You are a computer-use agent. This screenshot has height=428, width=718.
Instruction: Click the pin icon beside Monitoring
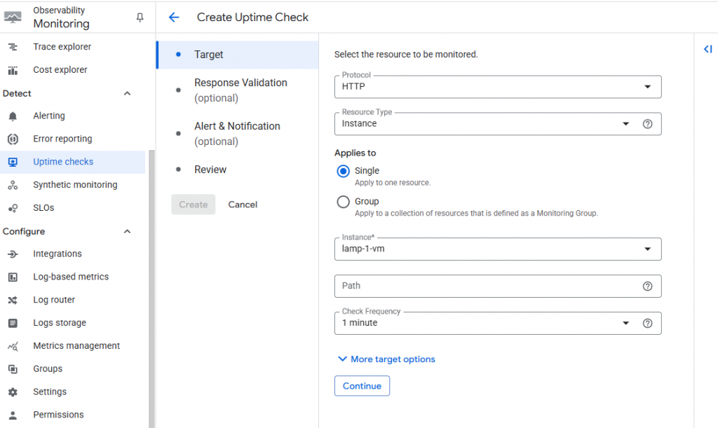[x=140, y=18]
